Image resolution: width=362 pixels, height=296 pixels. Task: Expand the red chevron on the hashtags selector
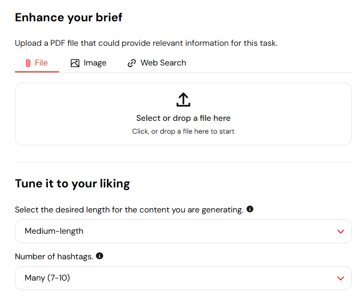click(x=341, y=278)
